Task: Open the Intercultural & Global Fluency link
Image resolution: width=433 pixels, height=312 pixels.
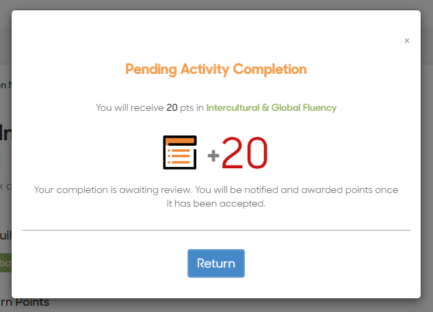Action: pos(271,107)
